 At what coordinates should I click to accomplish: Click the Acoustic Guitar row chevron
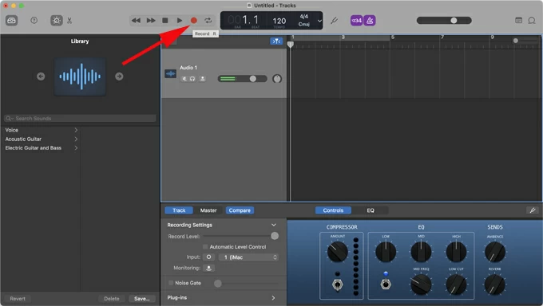click(x=76, y=139)
